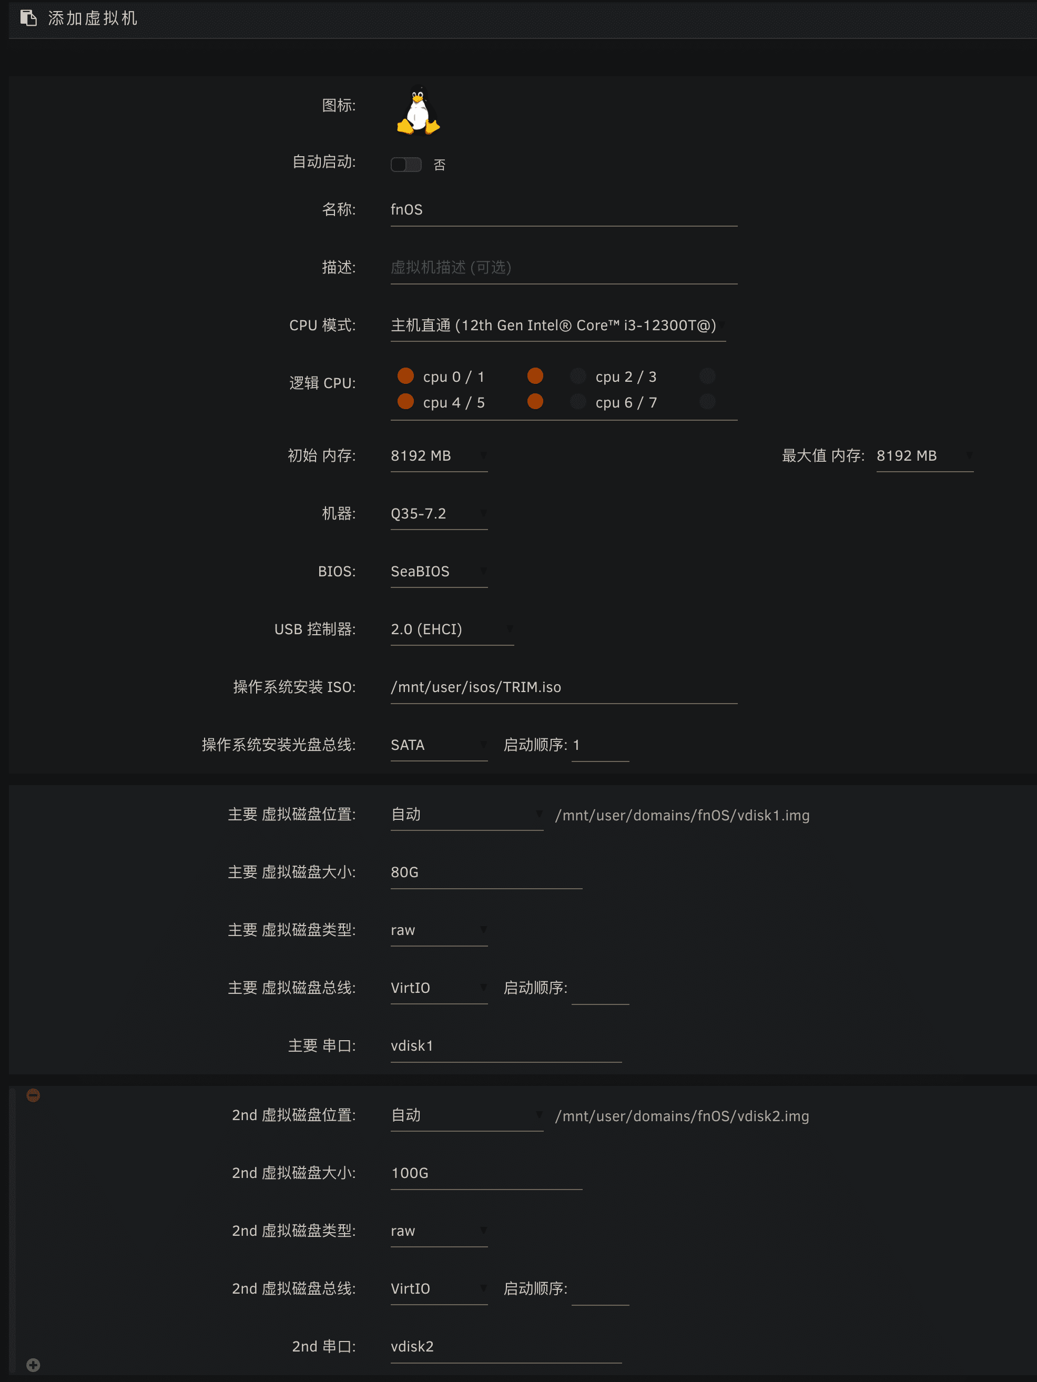Check the cpu 7 checkbox
The image size is (1037, 1382).
pos(707,401)
